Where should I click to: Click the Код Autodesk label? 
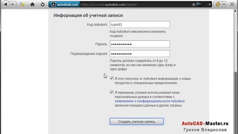[x=97, y=25]
